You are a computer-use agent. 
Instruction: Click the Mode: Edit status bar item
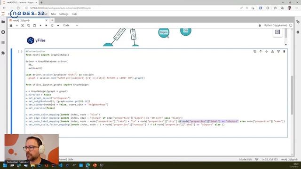tap(246, 160)
